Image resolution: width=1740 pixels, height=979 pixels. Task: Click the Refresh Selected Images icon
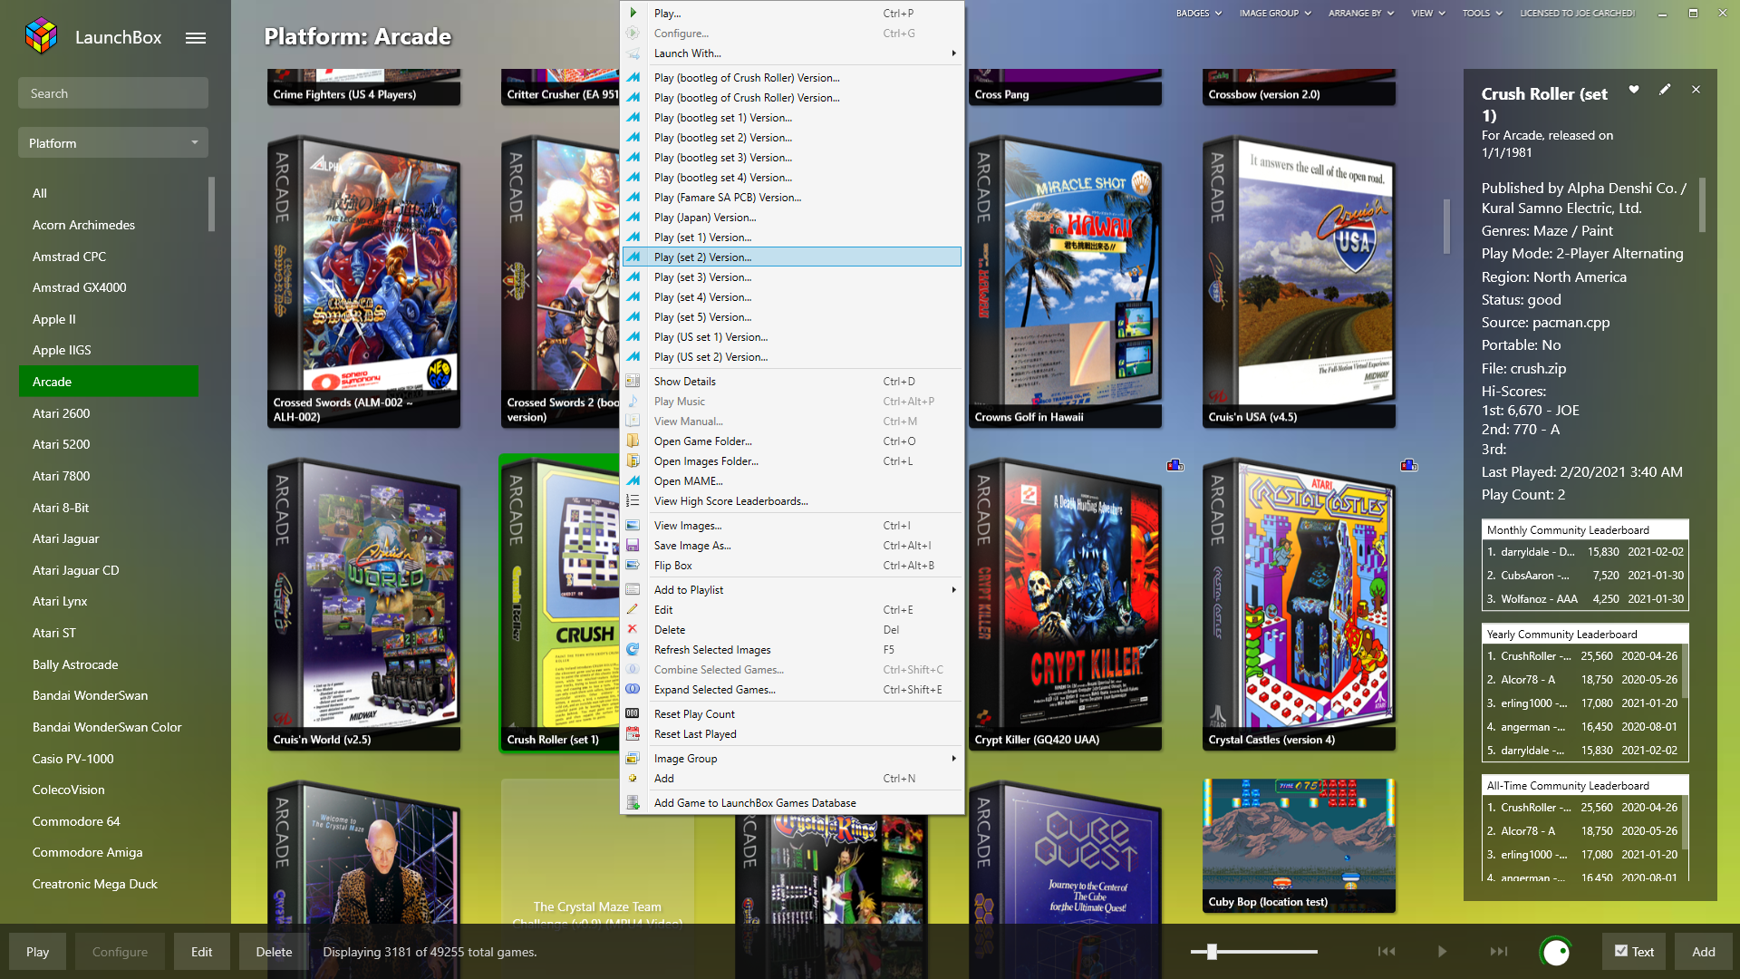click(633, 650)
